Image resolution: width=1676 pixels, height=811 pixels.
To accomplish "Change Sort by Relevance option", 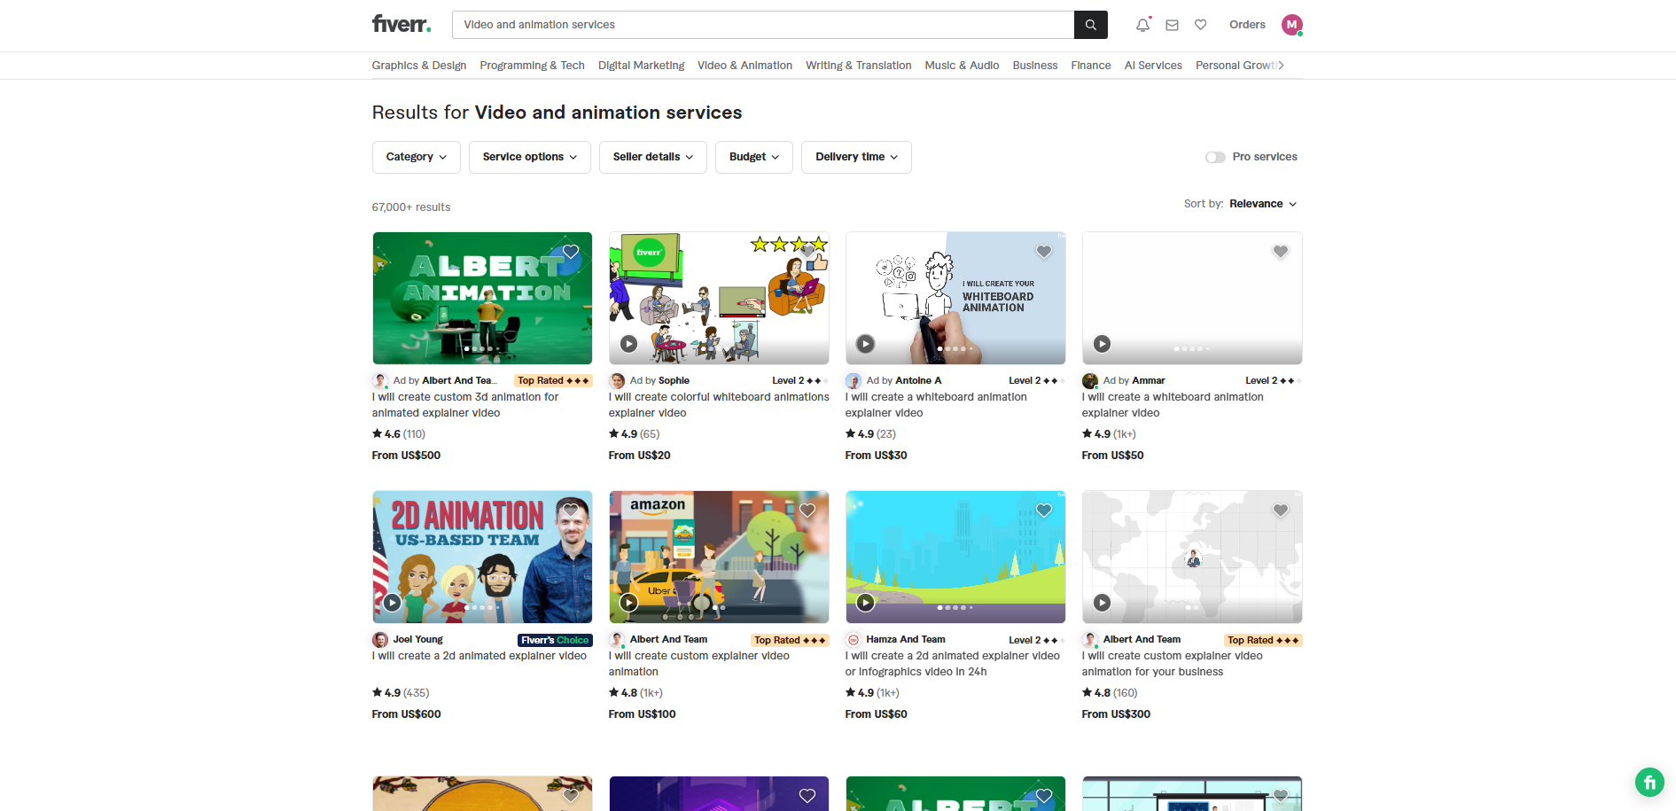I will pyautogui.click(x=1263, y=204).
